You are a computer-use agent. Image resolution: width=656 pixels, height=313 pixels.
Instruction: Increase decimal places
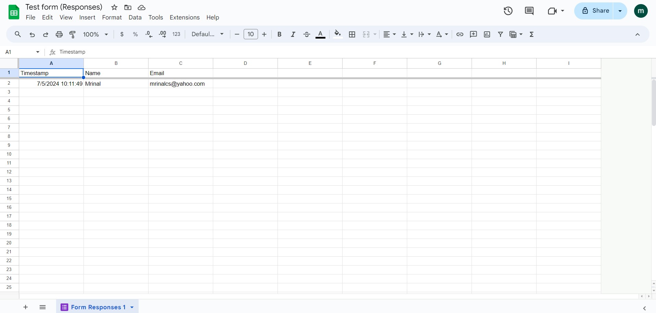coord(162,34)
